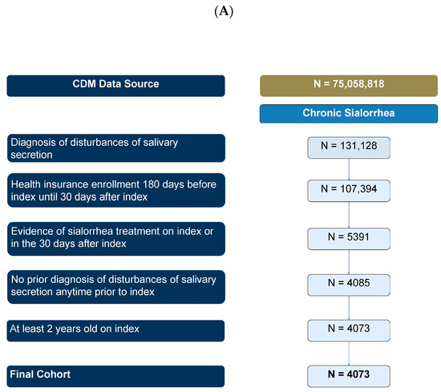Image resolution: width=441 pixels, height=392 pixels.
Task: Click the N = 4085 count box
Action: point(349,285)
